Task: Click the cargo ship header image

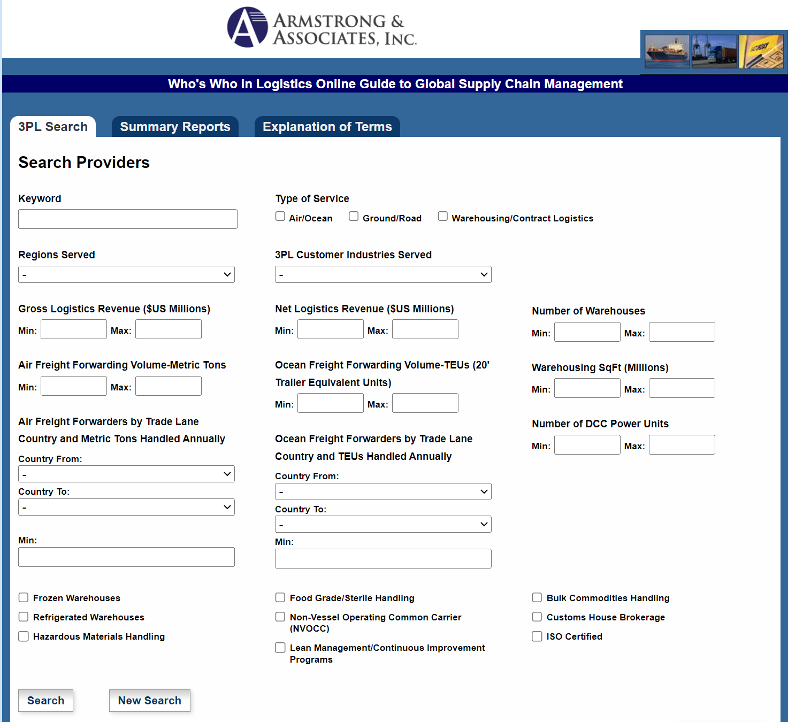Action: 667,51
